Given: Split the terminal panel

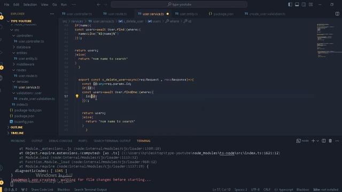Looking at the screenshot, I should (x=324, y=141).
